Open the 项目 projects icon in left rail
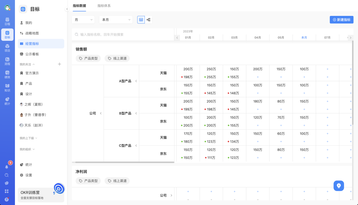This screenshot has height=205, width=358. click(x=7, y=48)
